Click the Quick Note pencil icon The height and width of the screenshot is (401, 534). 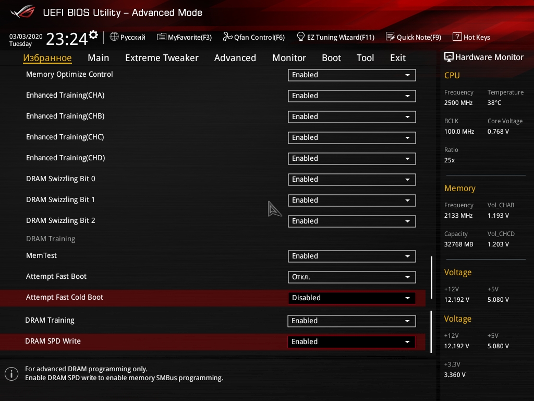pyautogui.click(x=390, y=37)
